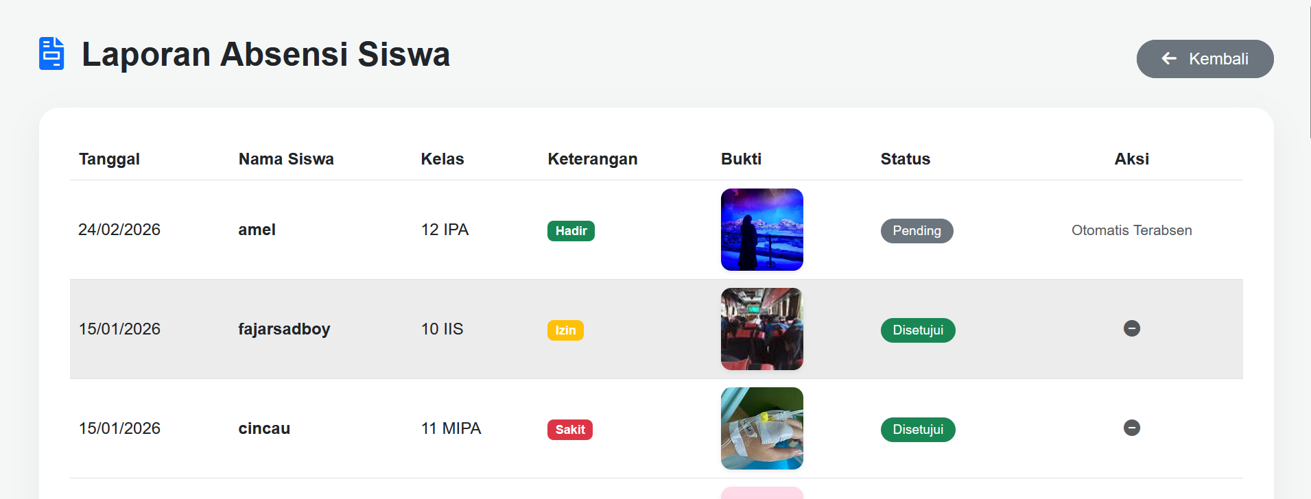Click the Kembali back button
This screenshot has height=499, width=1311.
click(x=1205, y=59)
